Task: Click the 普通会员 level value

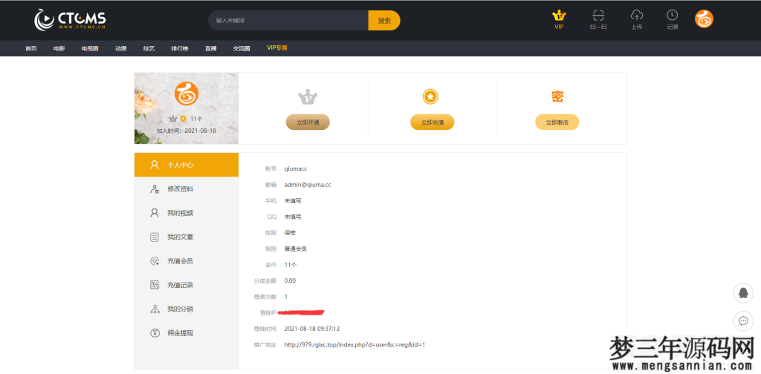Action: [x=296, y=249]
